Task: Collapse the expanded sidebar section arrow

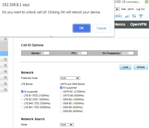Action: point(5,39)
